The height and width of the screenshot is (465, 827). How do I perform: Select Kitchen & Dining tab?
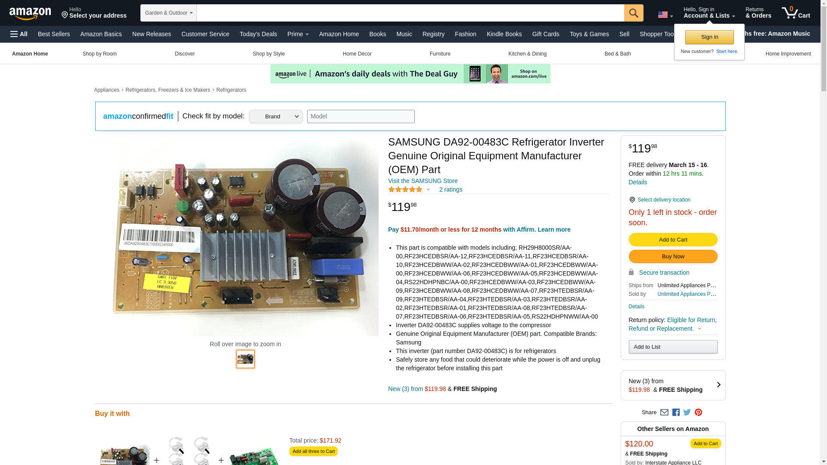point(527,54)
